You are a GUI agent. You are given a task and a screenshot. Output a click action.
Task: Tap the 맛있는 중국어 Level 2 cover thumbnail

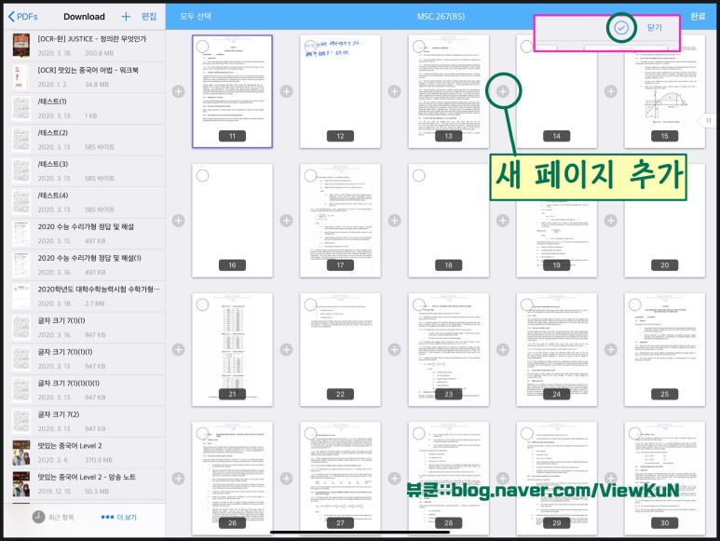21,453
